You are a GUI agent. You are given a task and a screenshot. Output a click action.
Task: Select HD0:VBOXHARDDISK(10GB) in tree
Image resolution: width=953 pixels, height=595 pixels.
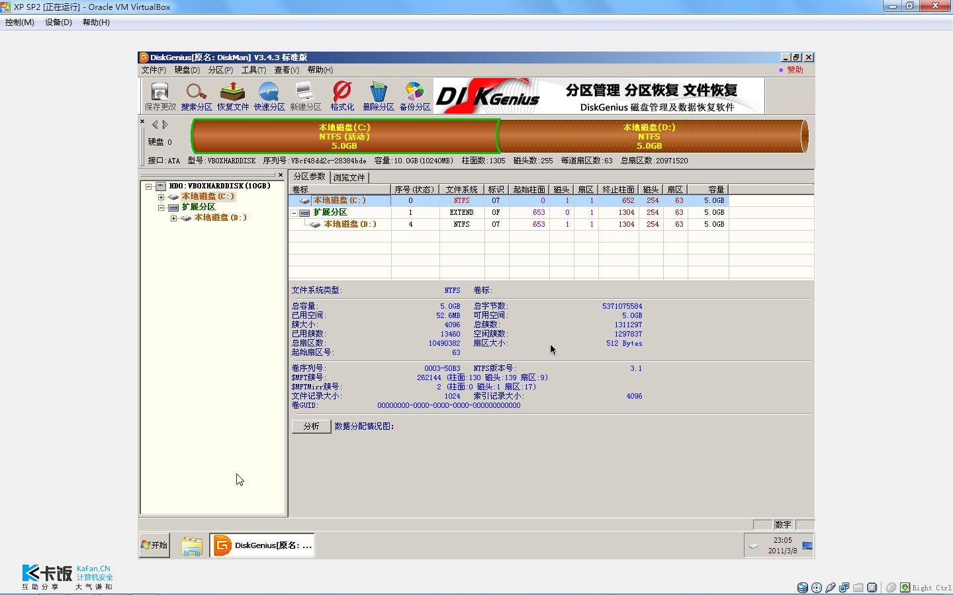pos(220,186)
